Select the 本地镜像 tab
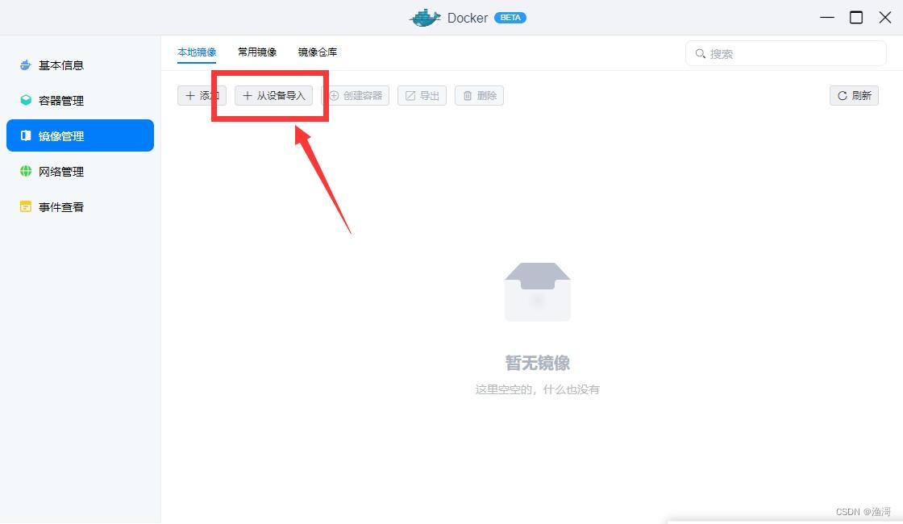Image resolution: width=903 pixels, height=524 pixels. coord(195,52)
